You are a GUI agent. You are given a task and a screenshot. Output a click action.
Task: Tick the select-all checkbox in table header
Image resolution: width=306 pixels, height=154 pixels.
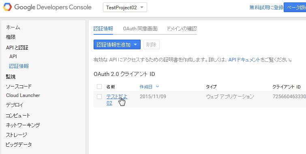(99, 86)
